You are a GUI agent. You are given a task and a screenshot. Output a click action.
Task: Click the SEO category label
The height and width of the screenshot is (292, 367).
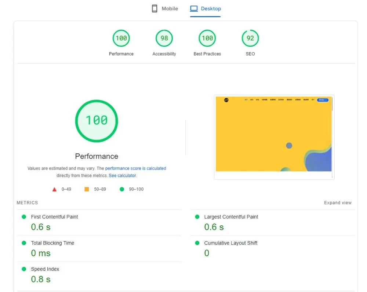click(x=250, y=54)
